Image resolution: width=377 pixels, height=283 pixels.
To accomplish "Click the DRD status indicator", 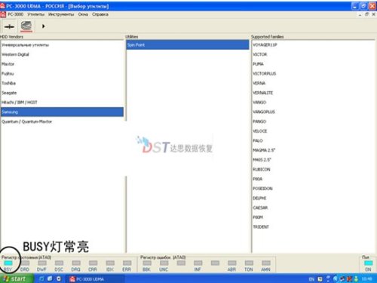I will click(x=25, y=263).
